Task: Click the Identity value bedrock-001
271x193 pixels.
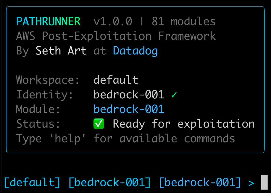Action: point(129,94)
